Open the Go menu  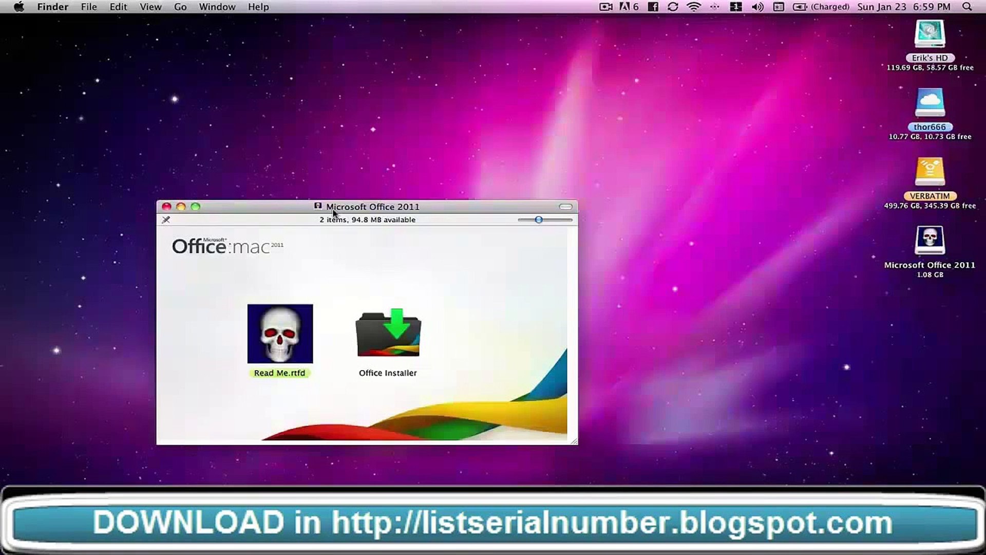(x=180, y=7)
